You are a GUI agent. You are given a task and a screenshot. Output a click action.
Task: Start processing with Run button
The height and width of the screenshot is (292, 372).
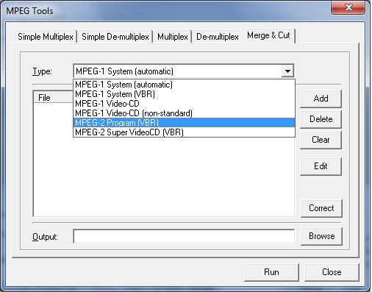(x=271, y=272)
